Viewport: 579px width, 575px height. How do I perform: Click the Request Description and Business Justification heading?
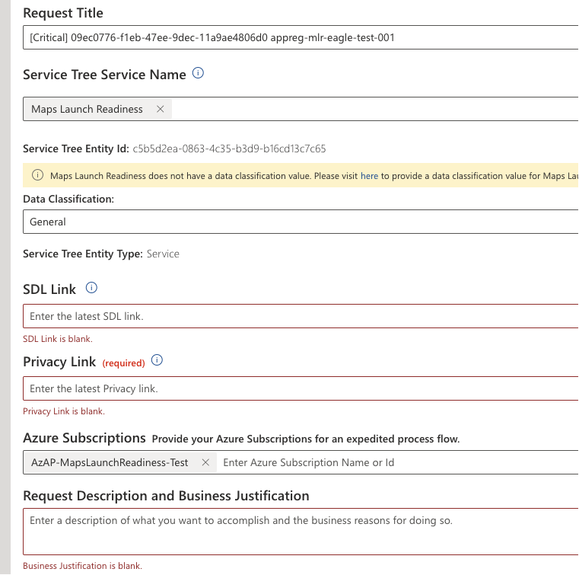click(166, 496)
